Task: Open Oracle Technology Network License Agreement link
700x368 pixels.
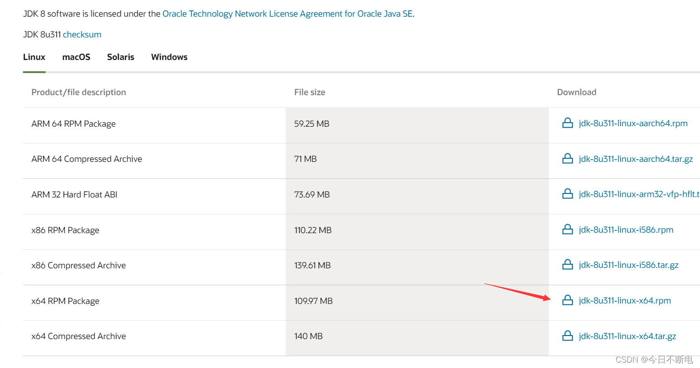Action: click(x=287, y=14)
